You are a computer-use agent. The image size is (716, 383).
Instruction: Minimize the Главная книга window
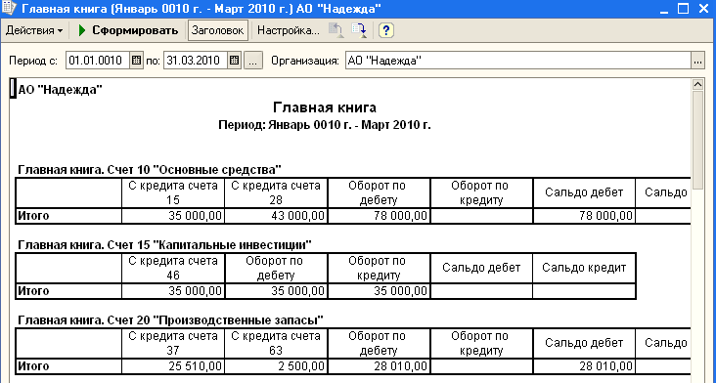(665, 9)
